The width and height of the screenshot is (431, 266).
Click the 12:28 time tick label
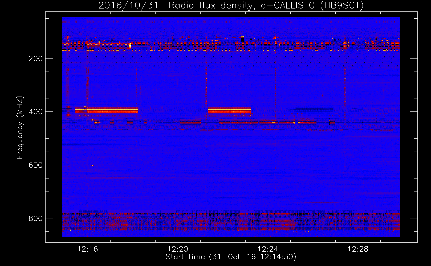pyautogui.click(x=358, y=249)
